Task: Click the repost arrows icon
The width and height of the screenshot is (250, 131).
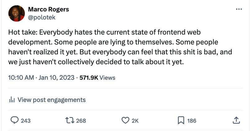Action: click(x=69, y=120)
